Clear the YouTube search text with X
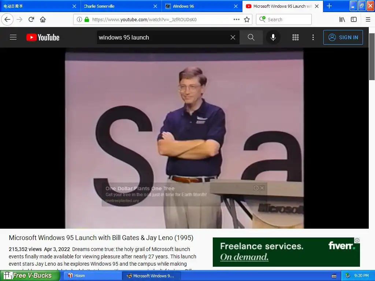This screenshot has width=375, height=281. click(233, 37)
